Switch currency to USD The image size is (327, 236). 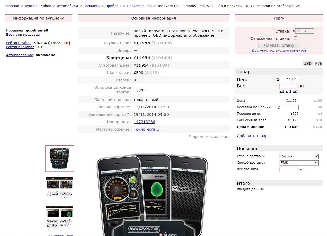(307, 63)
